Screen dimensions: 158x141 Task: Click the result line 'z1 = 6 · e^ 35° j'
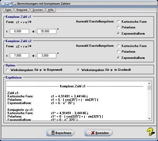[63, 103]
